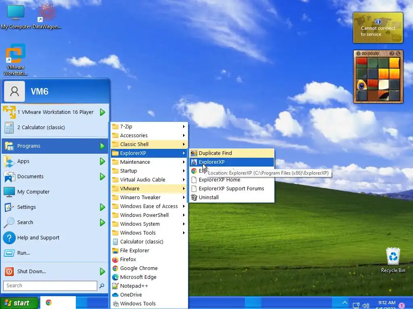Click the puzzle gadget help question icon
The image size is (413, 309).
(x=392, y=54)
